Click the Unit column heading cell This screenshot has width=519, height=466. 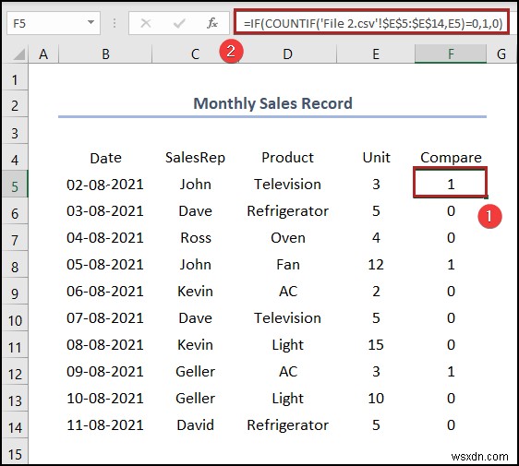pyautogui.click(x=376, y=158)
